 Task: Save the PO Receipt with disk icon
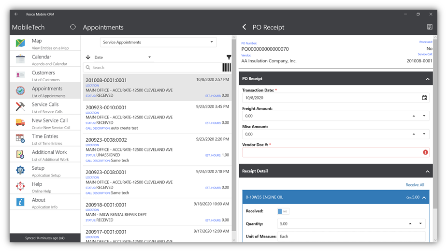point(430,27)
